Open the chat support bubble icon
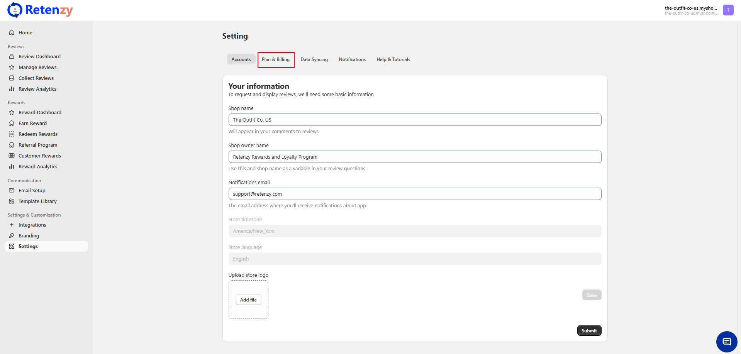This screenshot has width=741, height=354. (x=726, y=342)
